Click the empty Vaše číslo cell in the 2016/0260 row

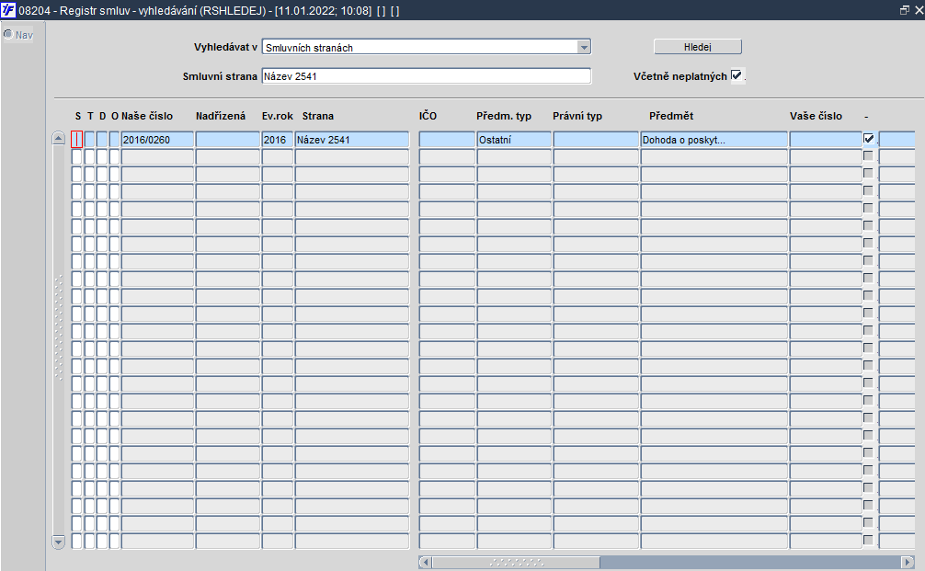[826, 140]
